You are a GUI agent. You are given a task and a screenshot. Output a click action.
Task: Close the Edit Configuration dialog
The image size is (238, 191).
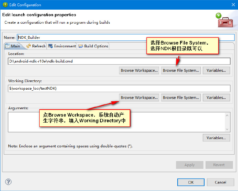pos(233,5)
